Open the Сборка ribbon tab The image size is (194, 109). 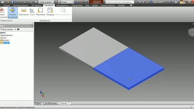coord(6,5)
